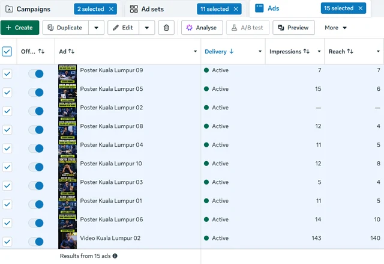
Task: Click ad name Poster Kuala Lumpur 06
Action: [x=112, y=219]
